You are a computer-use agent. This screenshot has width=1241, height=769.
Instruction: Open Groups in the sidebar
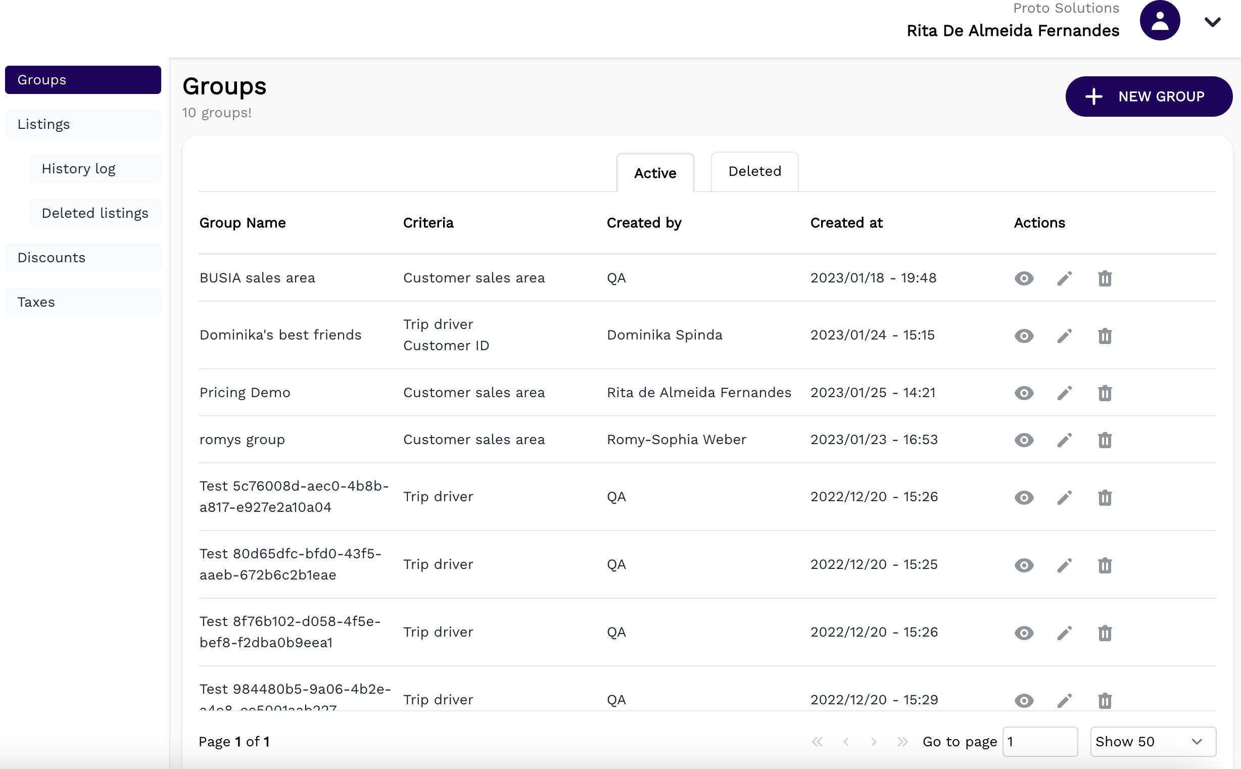[83, 80]
